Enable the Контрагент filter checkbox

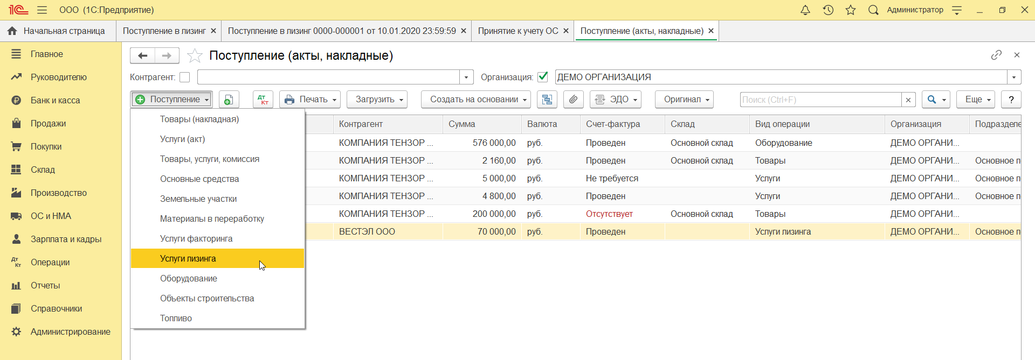(185, 77)
